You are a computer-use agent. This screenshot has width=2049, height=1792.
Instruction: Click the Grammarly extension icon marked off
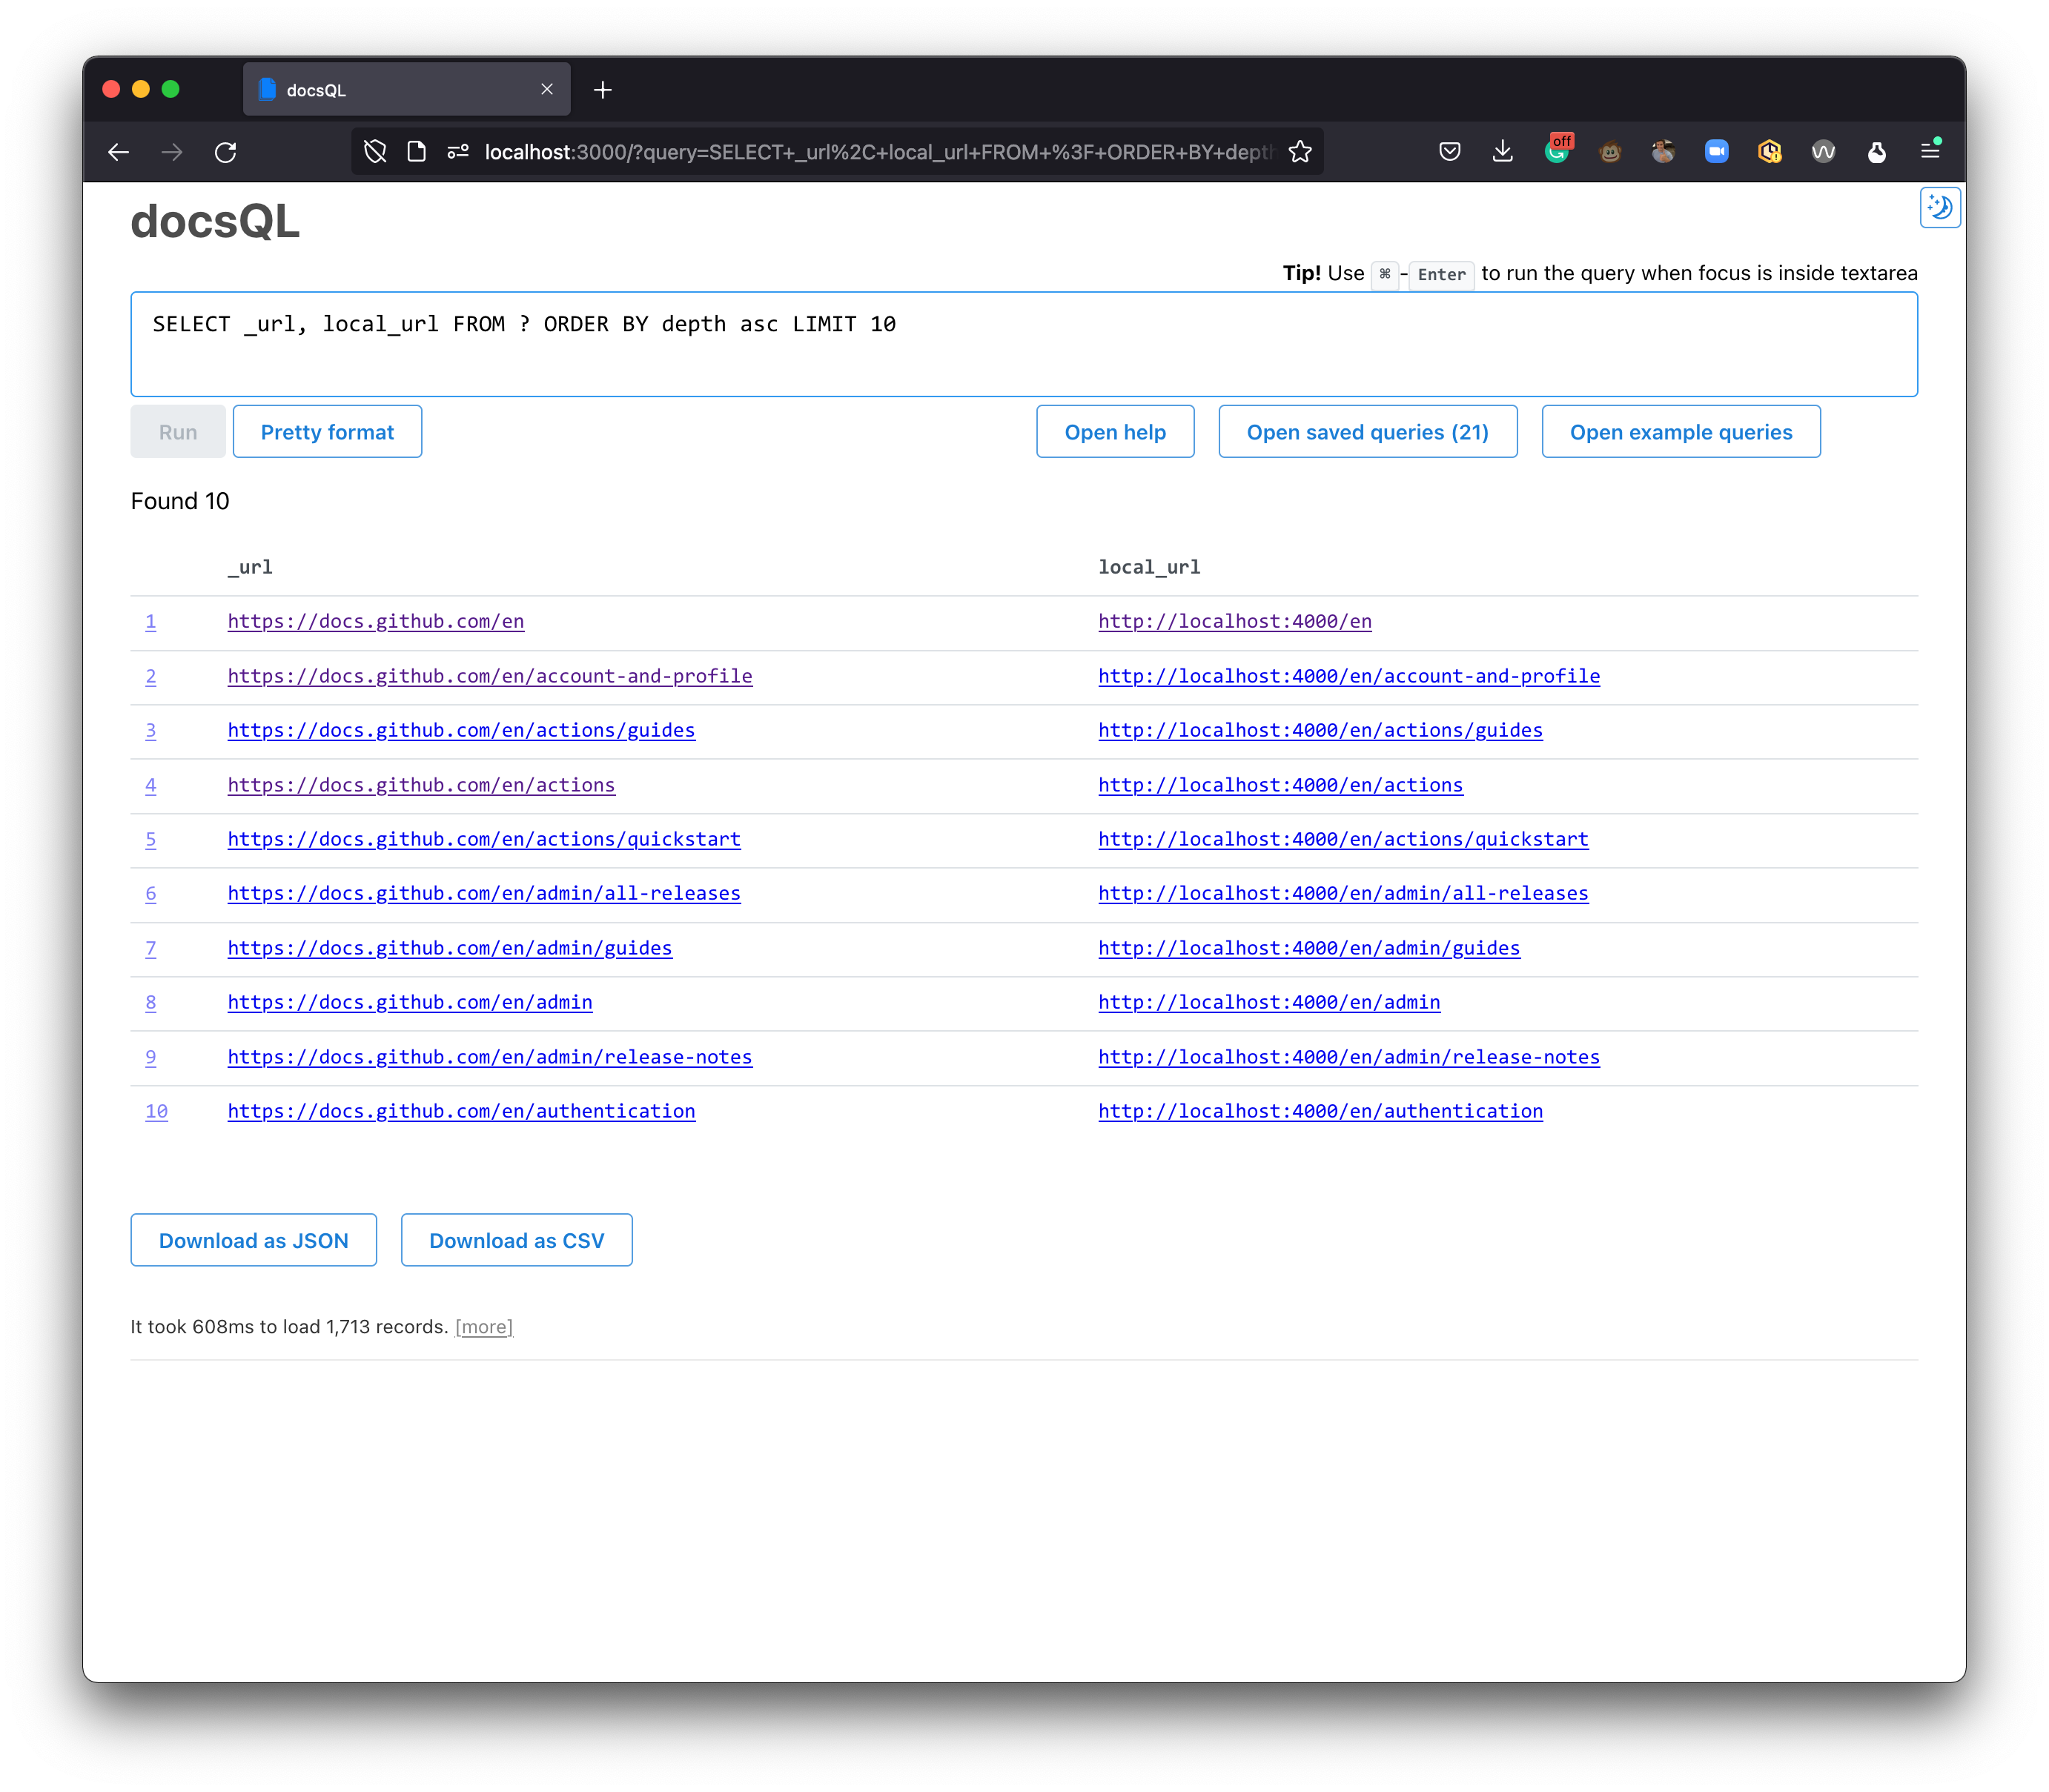pyautogui.click(x=1557, y=152)
